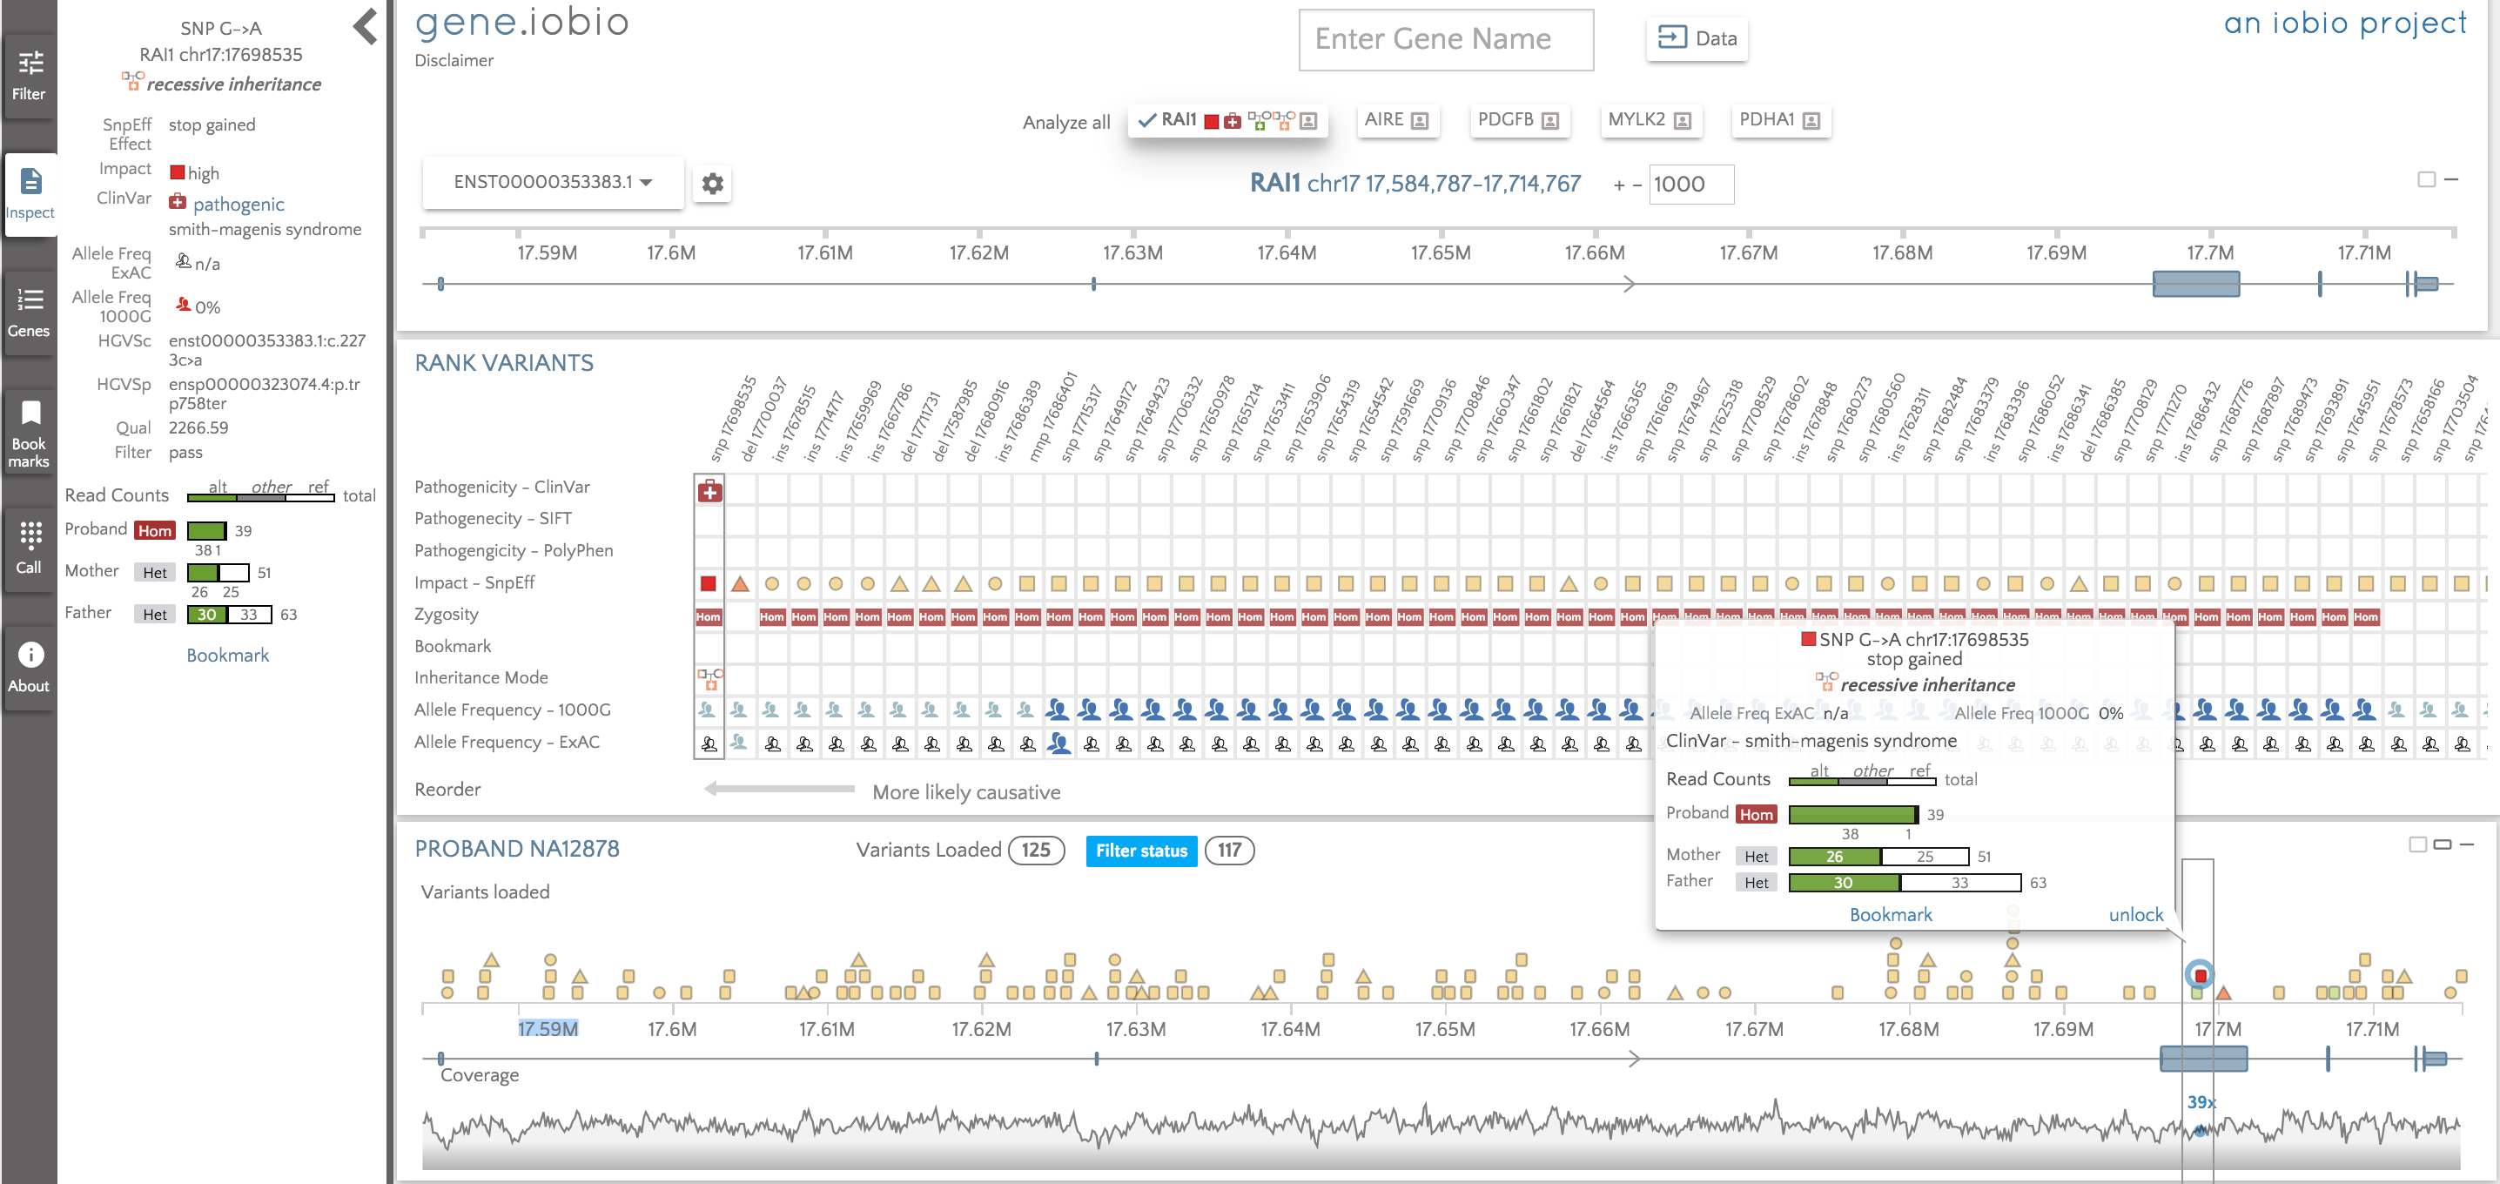Collapse the proband panel with the minus icon
Viewport: 2500px width, 1184px height.
tap(2467, 844)
